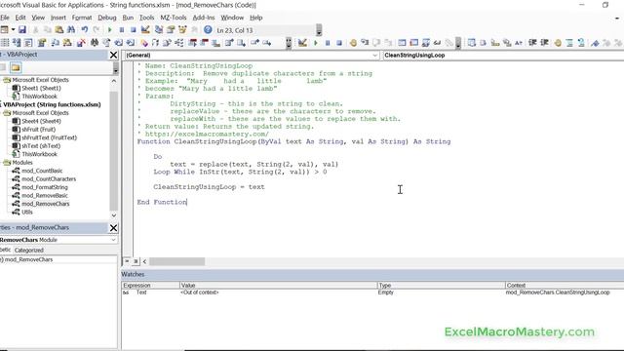The height and width of the screenshot is (351, 624).
Task: Click the Break icon on Standard toolbar
Action: [122, 30]
